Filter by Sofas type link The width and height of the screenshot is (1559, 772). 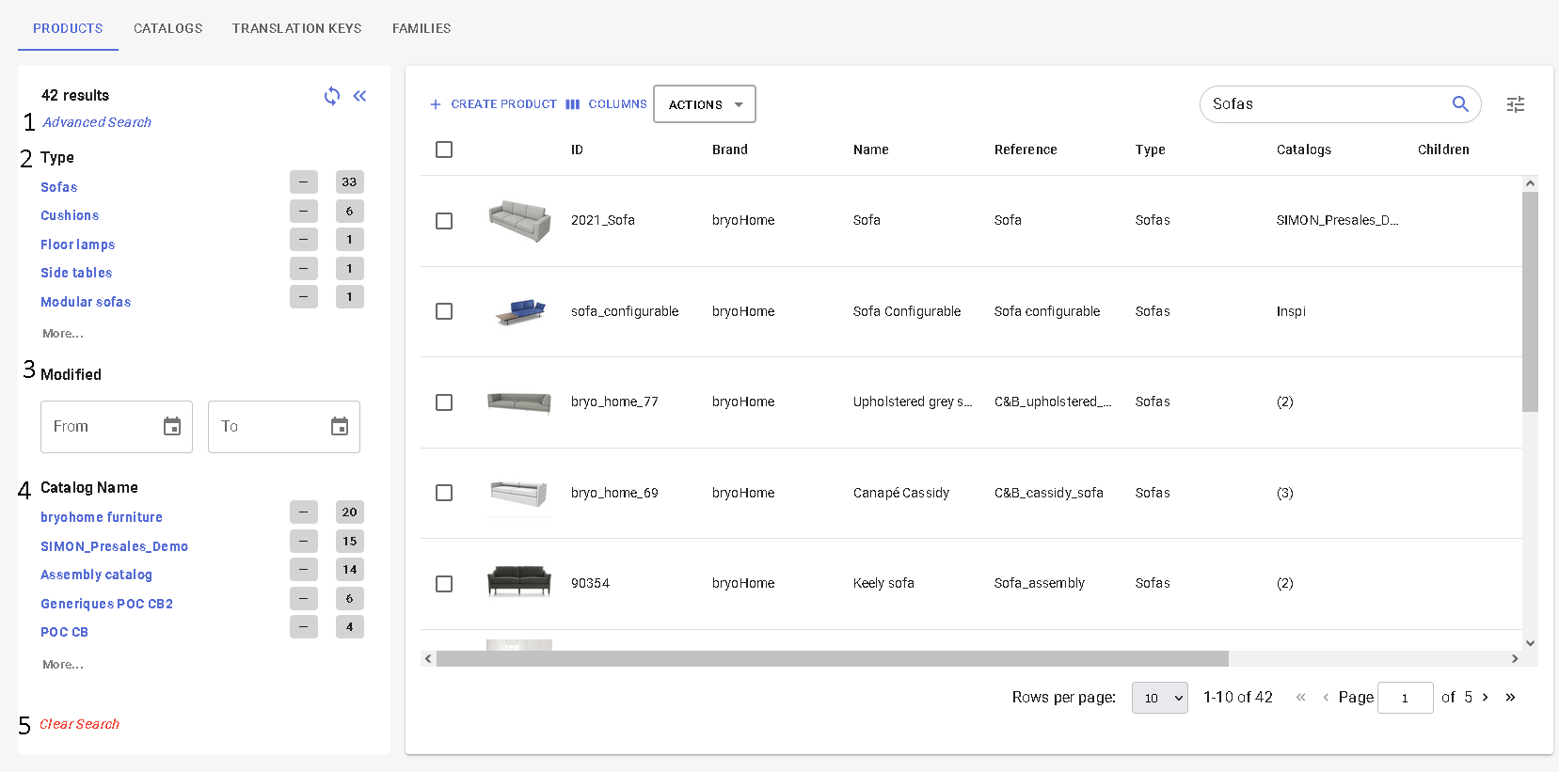pyautogui.click(x=58, y=187)
